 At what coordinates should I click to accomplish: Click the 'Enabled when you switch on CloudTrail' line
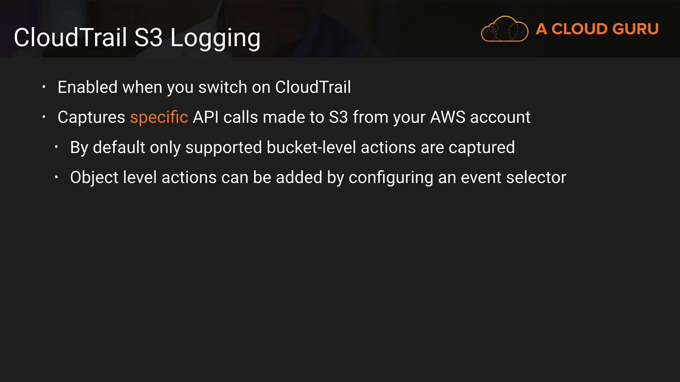pos(204,87)
